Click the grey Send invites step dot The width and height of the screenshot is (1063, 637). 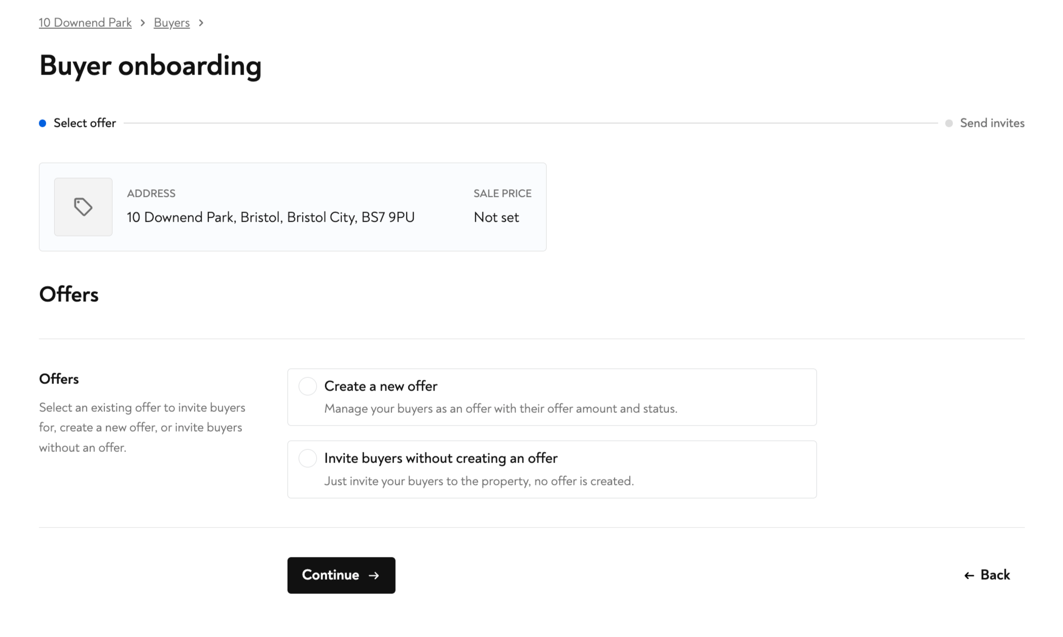tap(949, 123)
